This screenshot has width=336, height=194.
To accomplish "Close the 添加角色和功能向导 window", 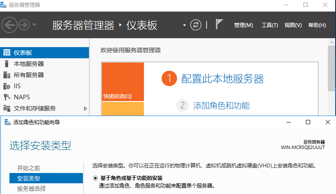I will coord(328,122).
